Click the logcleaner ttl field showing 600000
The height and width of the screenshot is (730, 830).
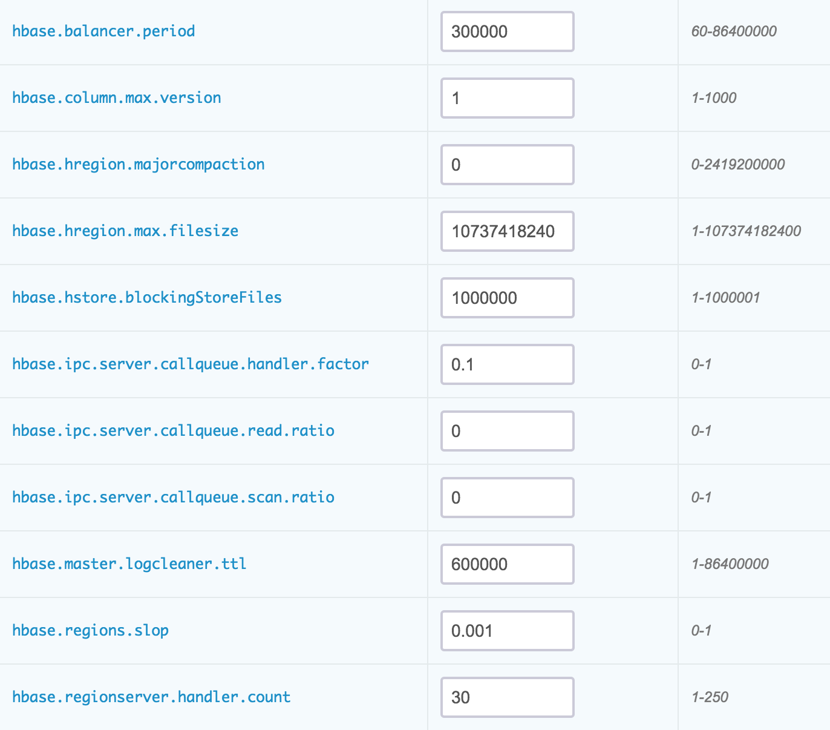point(507,564)
